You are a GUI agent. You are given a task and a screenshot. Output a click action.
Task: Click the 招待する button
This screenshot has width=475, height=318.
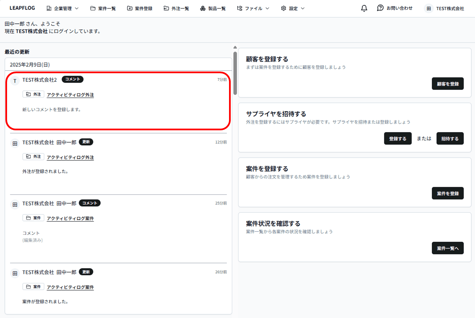tap(450, 139)
